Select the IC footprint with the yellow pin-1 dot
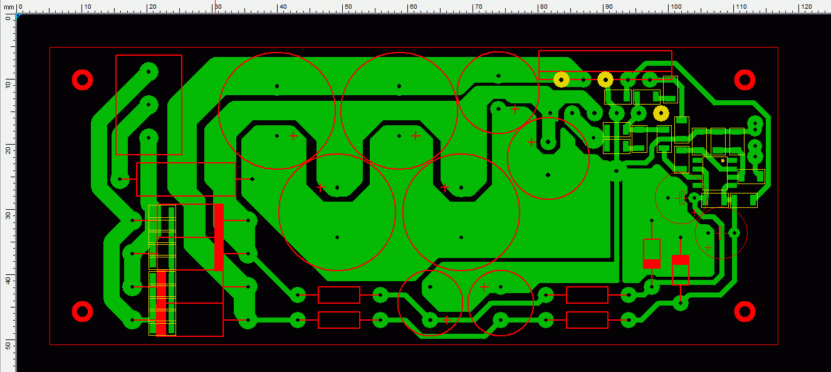Viewport: 831px width, 372px height. tap(716, 173)
